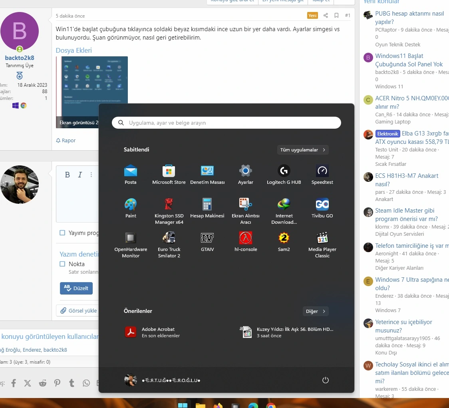Tick the Yayımı programla checkbox
Viewport: 449px width, 408px height.
62,233
